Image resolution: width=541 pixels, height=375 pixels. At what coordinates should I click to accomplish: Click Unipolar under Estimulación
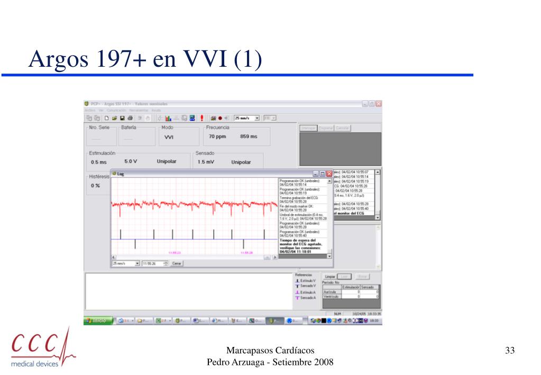click(167, 162)
